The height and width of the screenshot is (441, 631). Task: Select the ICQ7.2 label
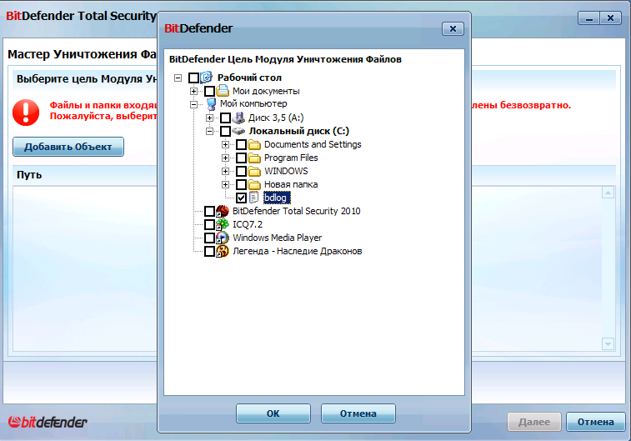tap(247, 224)
